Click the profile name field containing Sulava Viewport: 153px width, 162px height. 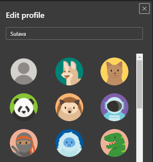click(x=74, y=33)
